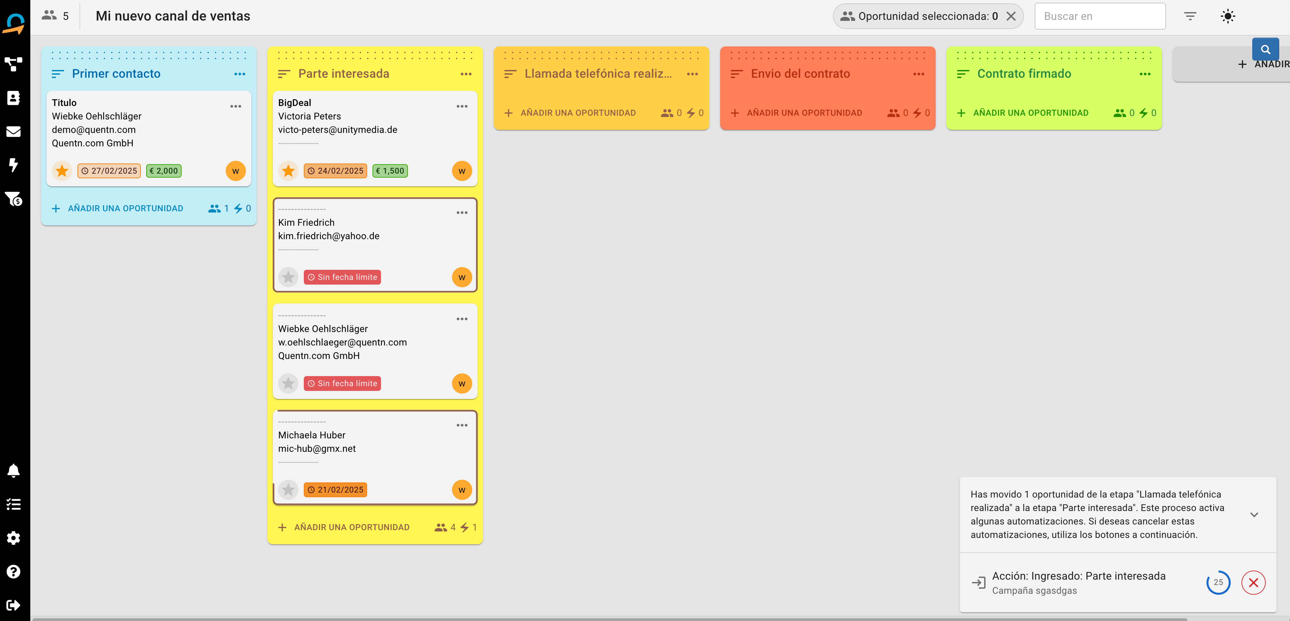Click the € 2,000 value badge
Screen dimensions: 1290x621
tap(164, 171)
